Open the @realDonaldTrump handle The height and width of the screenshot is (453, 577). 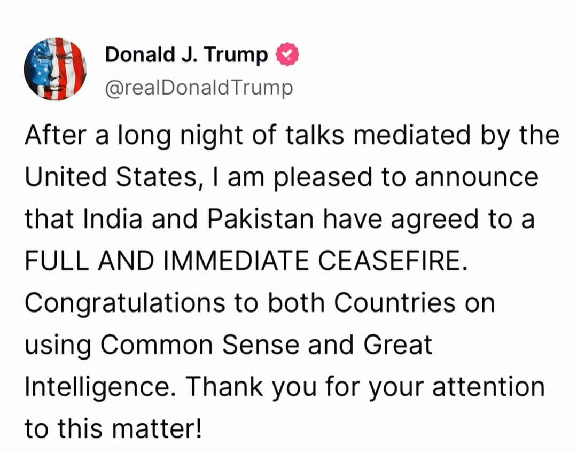coord(199,88)
